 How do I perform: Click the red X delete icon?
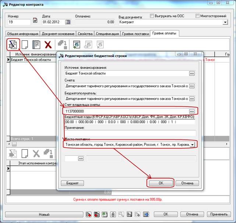click(x=48, y=45)
